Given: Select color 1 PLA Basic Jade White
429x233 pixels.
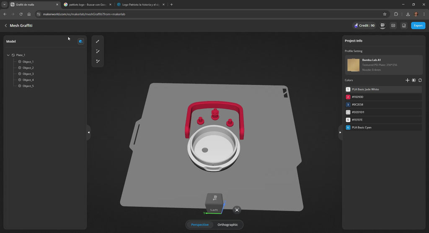Looking at the screenshot, I should [383, 89].
